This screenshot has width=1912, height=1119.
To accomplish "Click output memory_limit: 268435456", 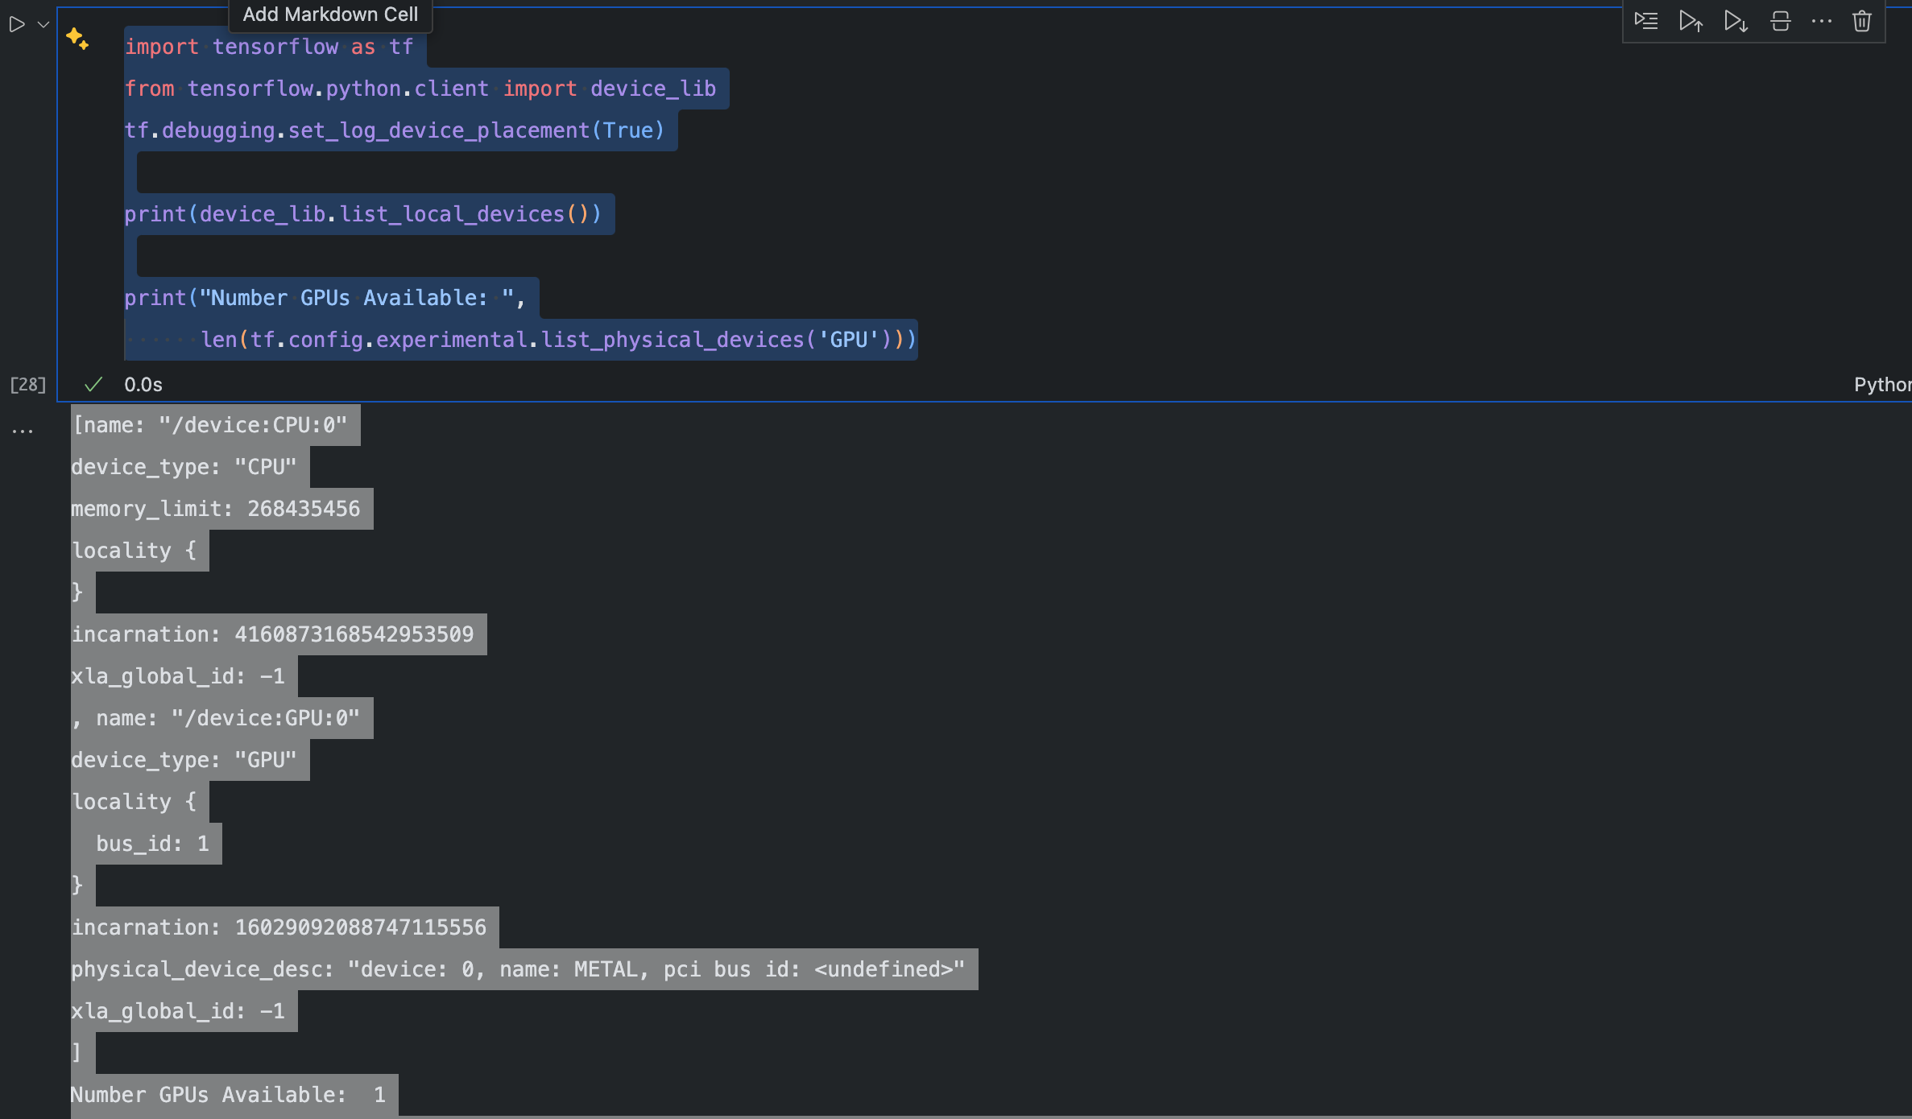I will coord(216,509).
